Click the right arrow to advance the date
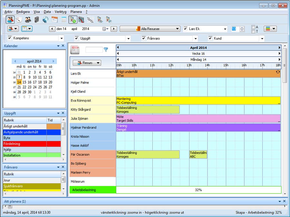This screenshot has height=217, width=290. coord(114,29)
